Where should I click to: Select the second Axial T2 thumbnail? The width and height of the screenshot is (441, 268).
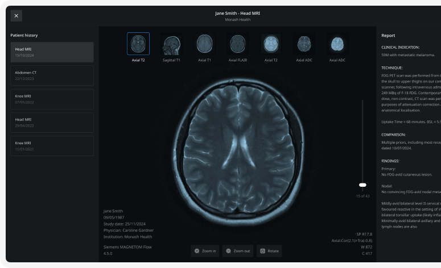(271, 43)
